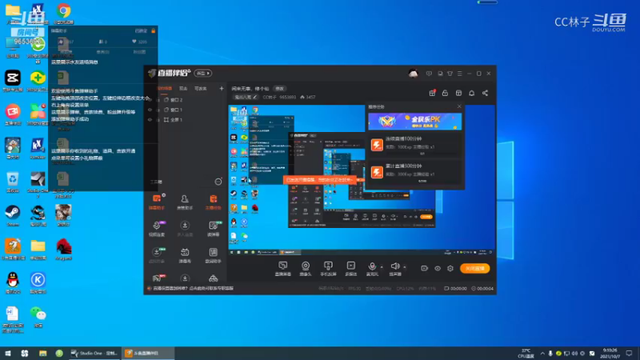Open the 弹幕秀 tool

(185, 255)
